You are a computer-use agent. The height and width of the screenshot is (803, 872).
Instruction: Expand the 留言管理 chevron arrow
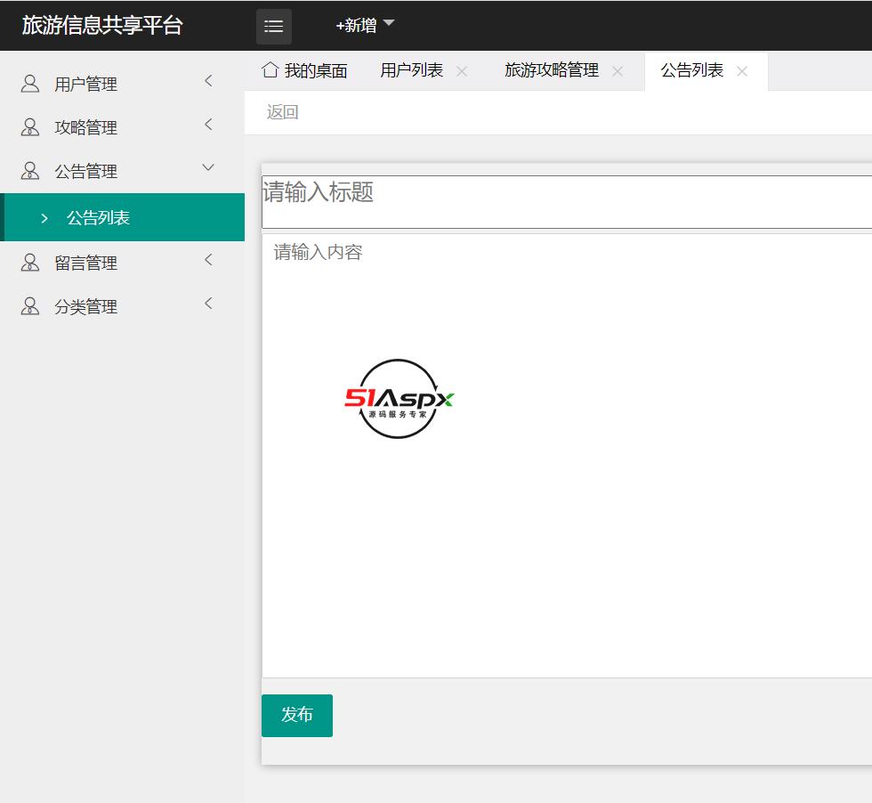208,260
